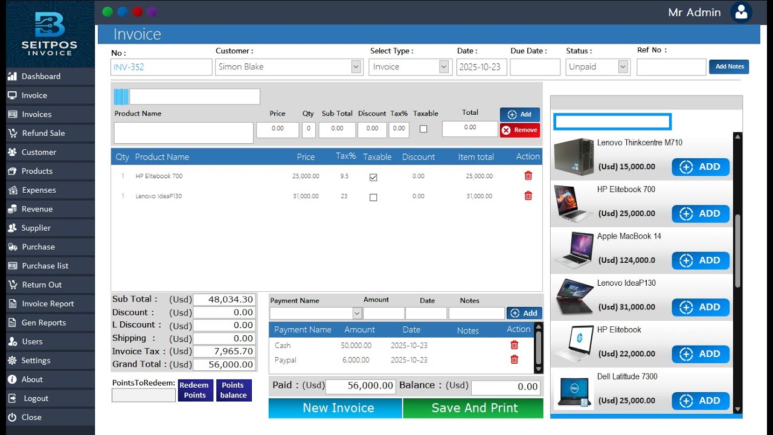Add Apple MacBook 14 to invoice
The image size is (773, 435).
[701, 260]
